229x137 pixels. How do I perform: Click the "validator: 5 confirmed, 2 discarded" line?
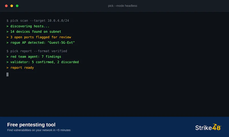click(43, 62)
